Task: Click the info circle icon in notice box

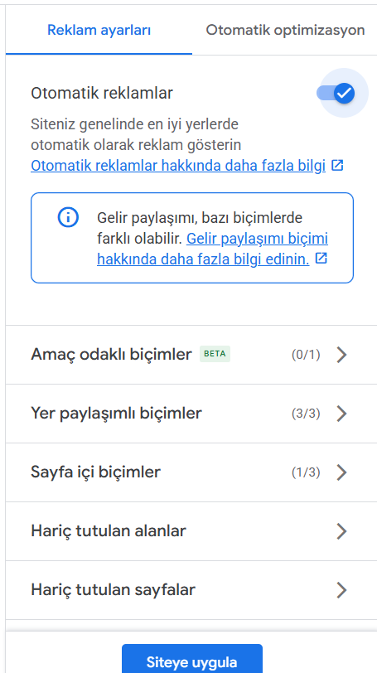Action: coord(68,218)
